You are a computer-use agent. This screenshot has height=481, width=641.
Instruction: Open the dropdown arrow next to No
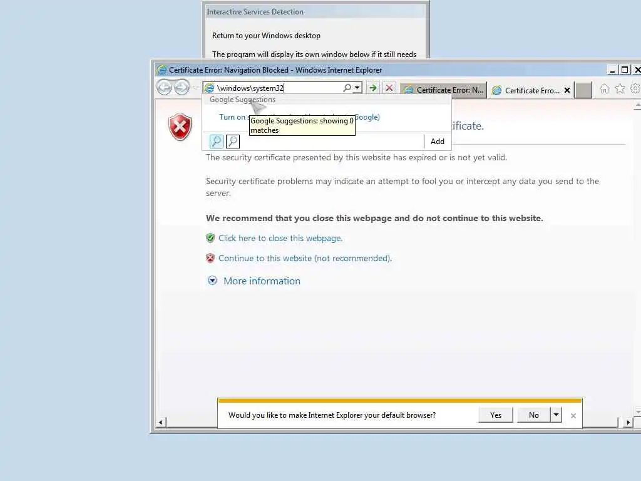coord(556,415)
